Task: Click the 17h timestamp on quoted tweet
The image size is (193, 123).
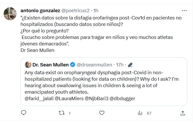Action: (120, 65)
